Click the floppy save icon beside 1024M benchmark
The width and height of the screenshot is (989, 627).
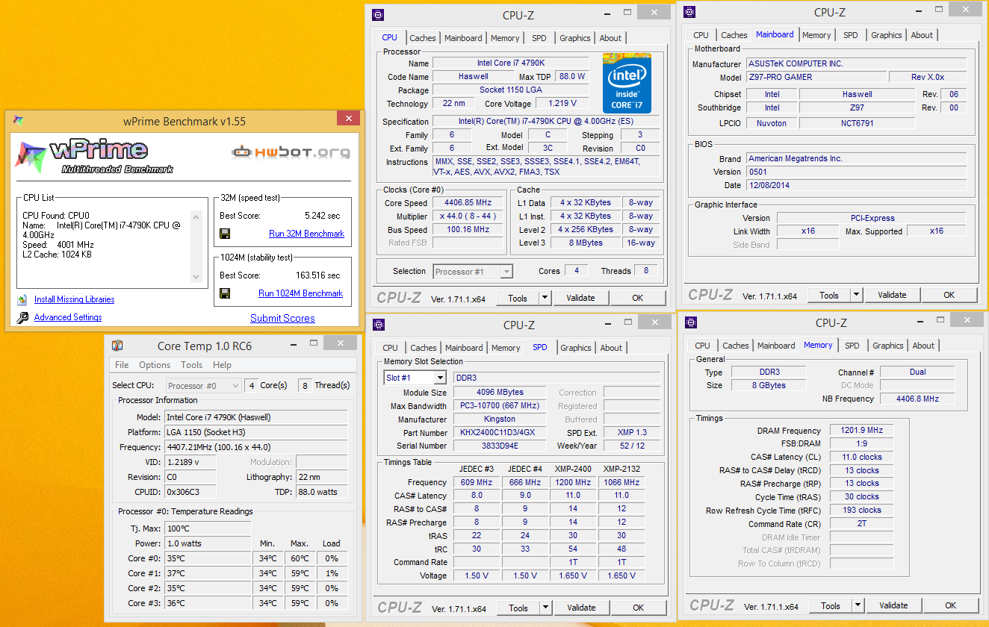pyautogui.click(x=225, y=293)
